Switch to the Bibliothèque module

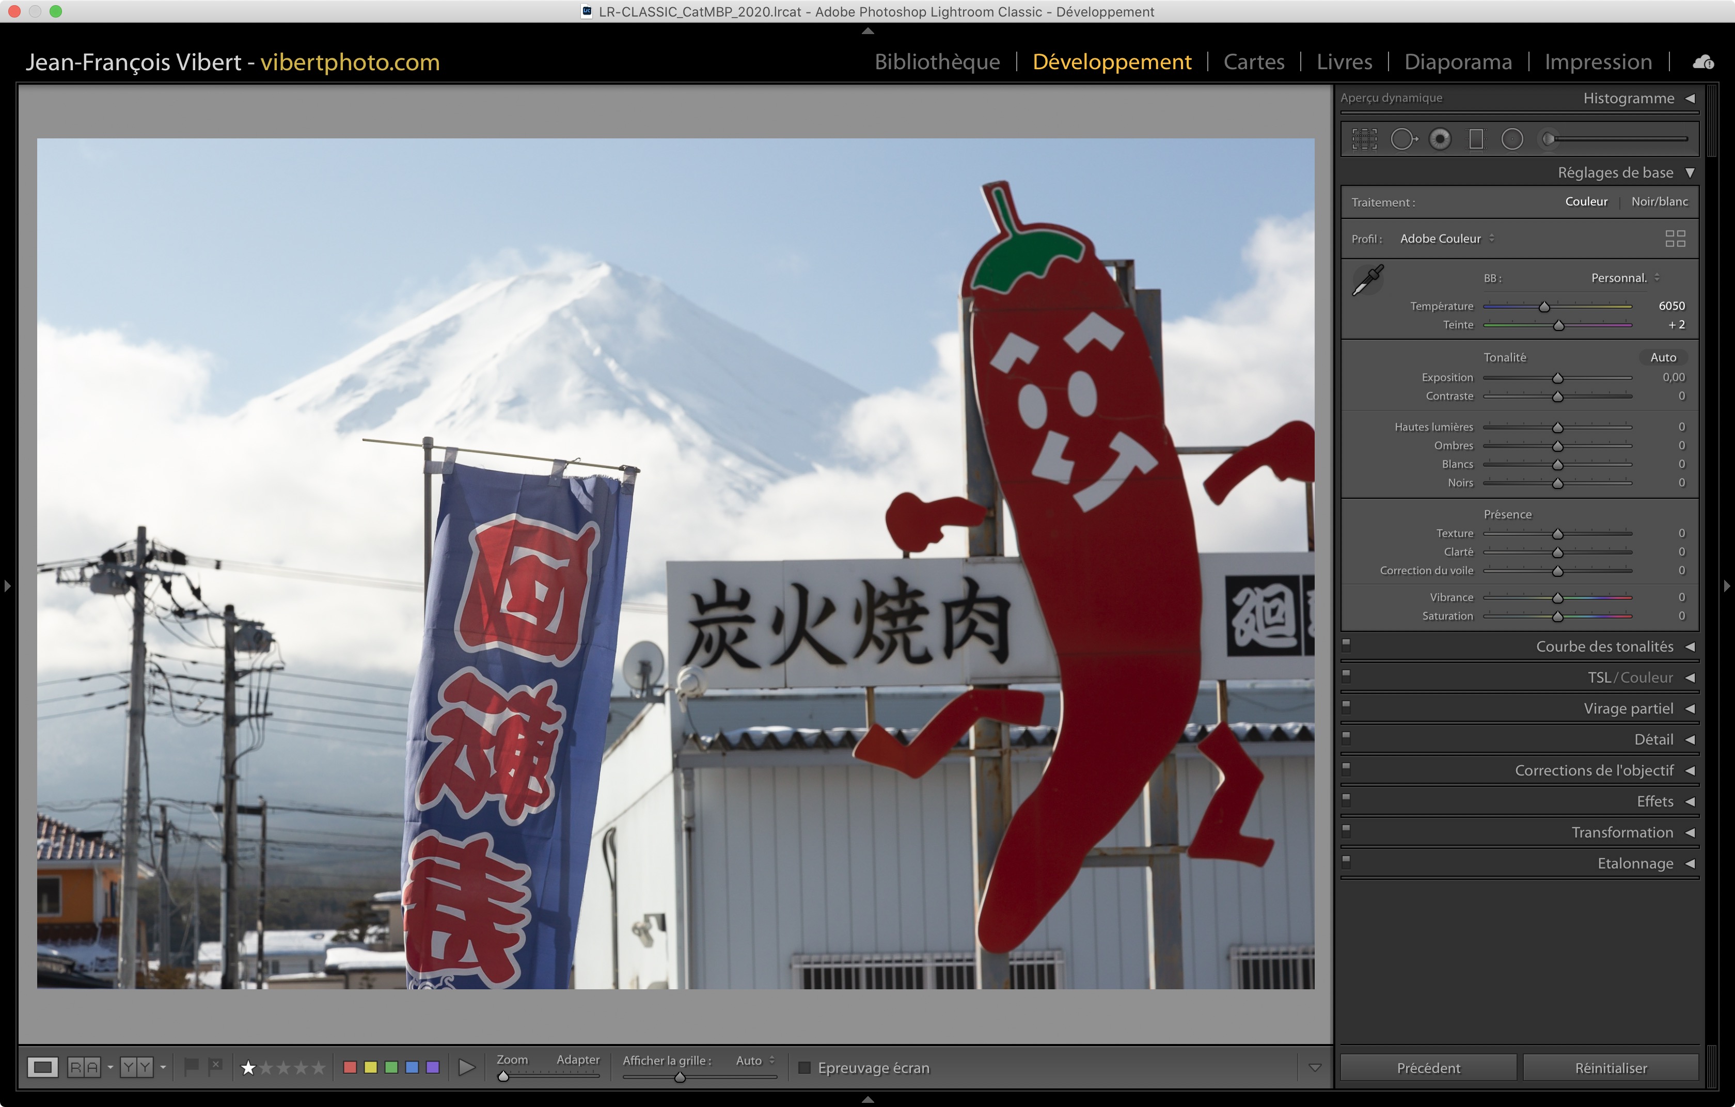coord(937,62)
